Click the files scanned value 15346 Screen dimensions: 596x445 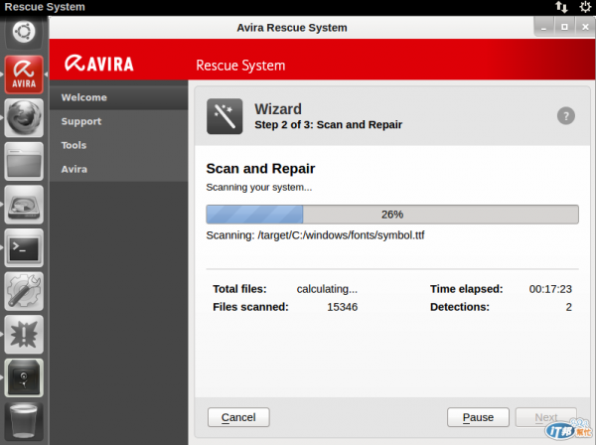(342, 307)
